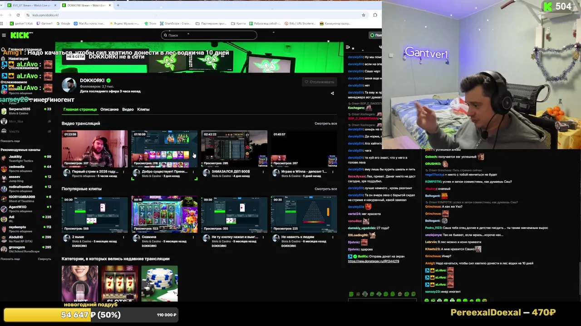Viewport: 581px width, 326px height.
Task: Open a new browser tab
Action: [118, 5]
